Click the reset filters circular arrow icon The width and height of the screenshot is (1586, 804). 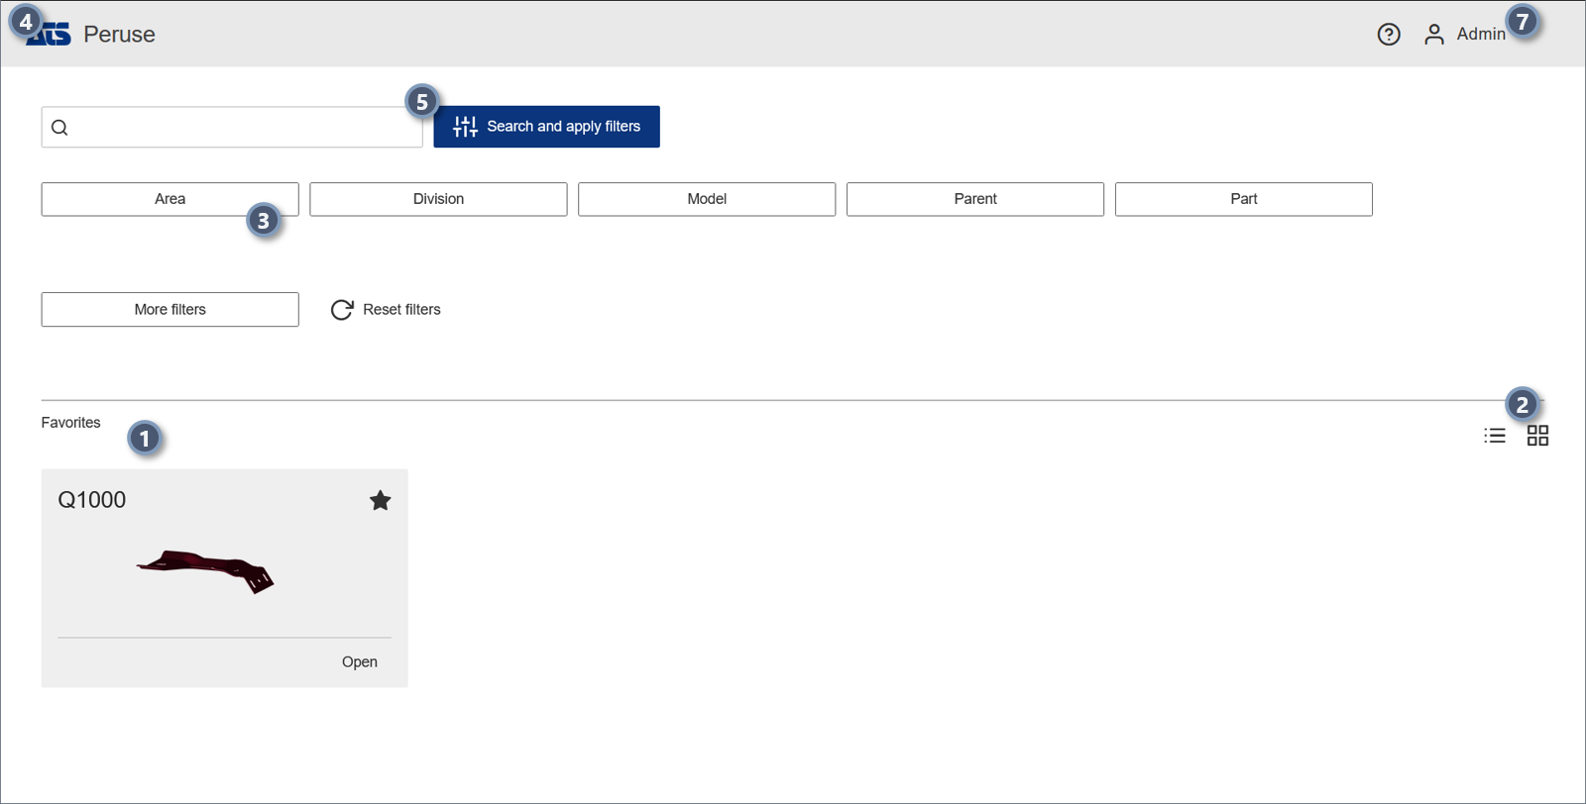tap(342, 310)
